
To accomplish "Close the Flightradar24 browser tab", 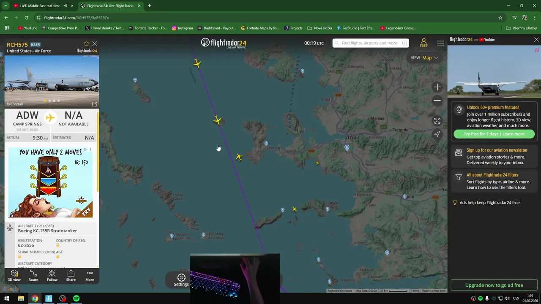I will pos(139,6).
